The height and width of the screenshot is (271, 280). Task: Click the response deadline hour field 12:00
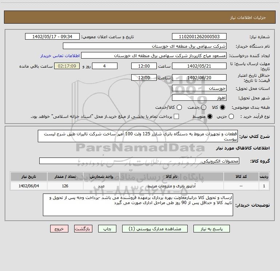pos(144,66)
